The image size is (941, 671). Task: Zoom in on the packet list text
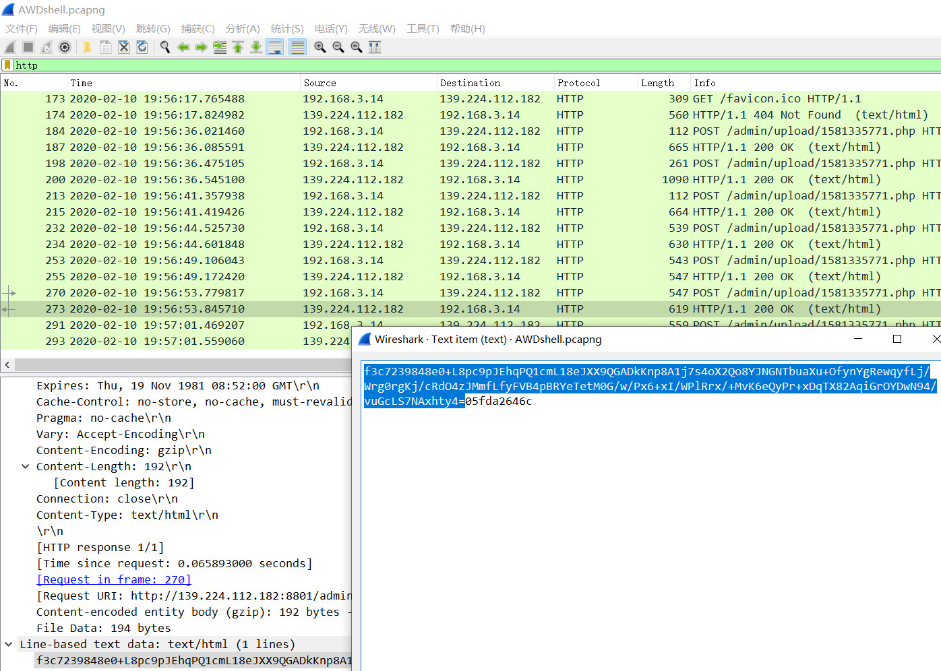click(x=320, y=46)
